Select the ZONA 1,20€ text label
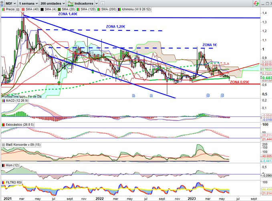Screen dimensions: 272x201 [x=115, y=26]
